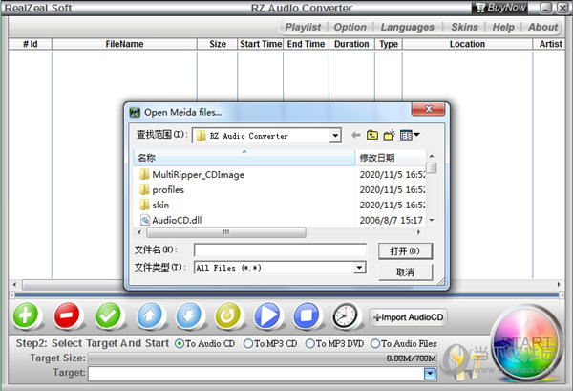
Task: Sort by 名称 column header
Action: click(x=244, y=158)
